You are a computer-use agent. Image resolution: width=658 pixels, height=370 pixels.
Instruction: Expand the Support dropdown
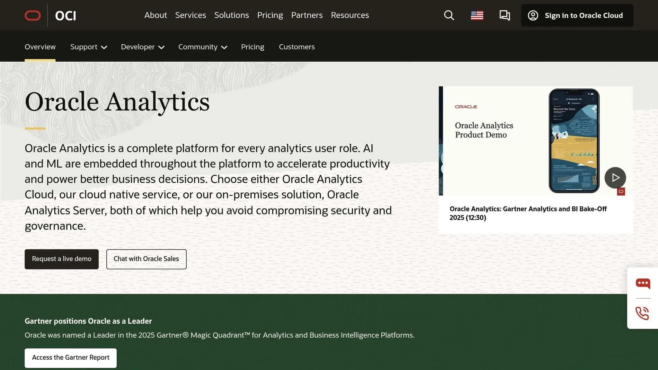pos(89,47)
